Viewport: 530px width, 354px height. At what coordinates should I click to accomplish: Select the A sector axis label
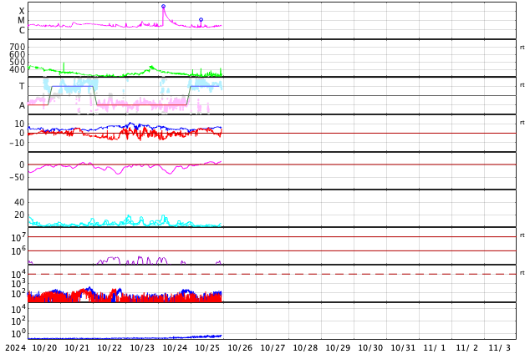coord(22,106)
